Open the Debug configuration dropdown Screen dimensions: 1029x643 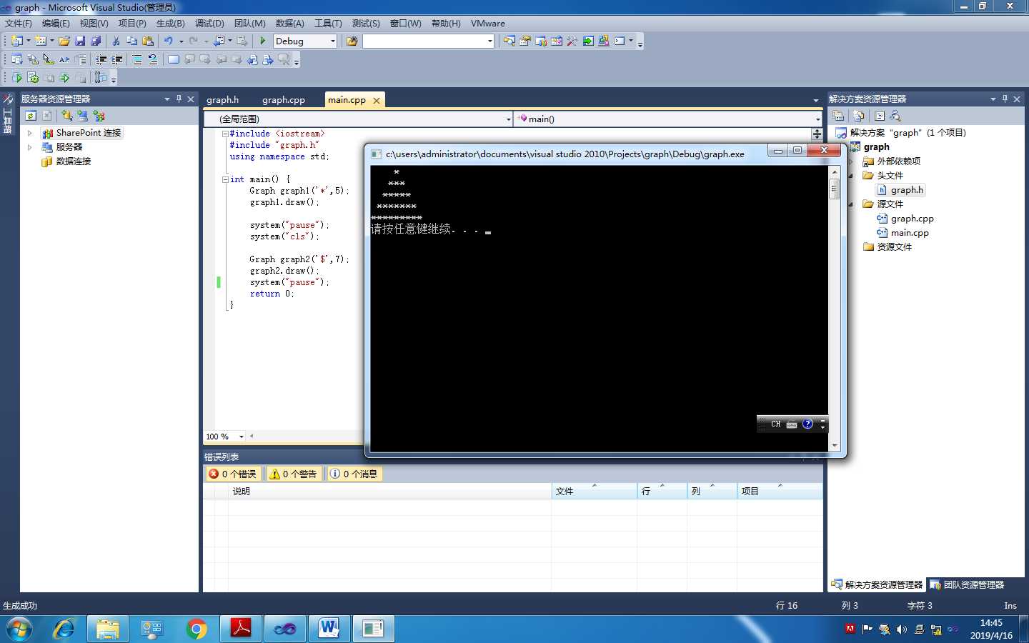[332, 41]
